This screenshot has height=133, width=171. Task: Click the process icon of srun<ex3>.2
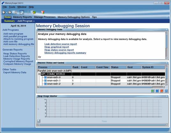46,84
